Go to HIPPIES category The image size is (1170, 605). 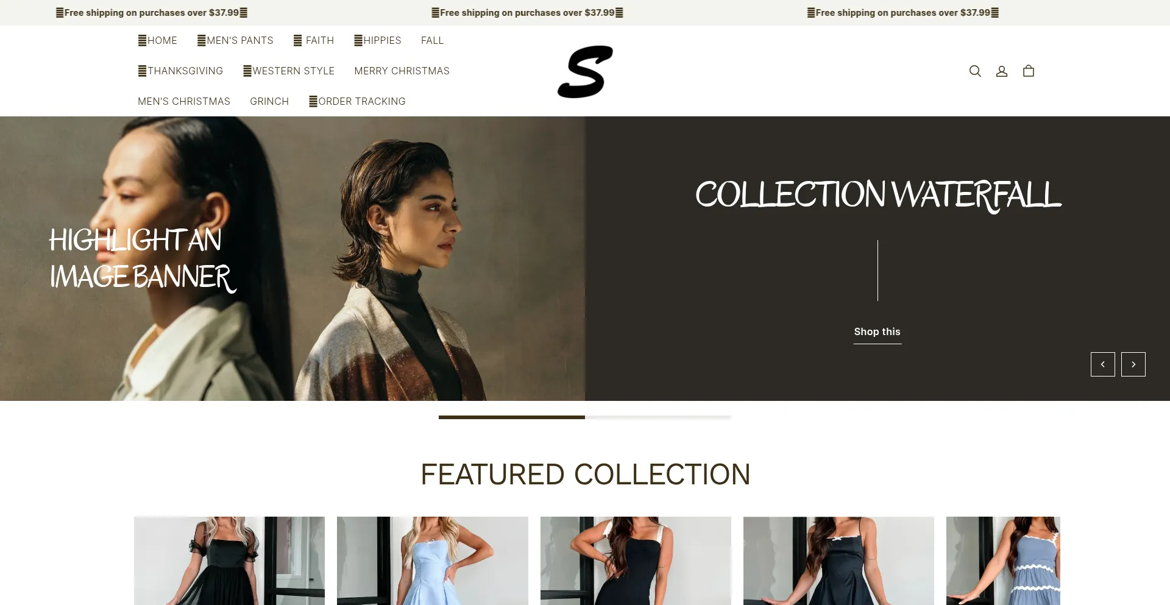pos(378,40)
